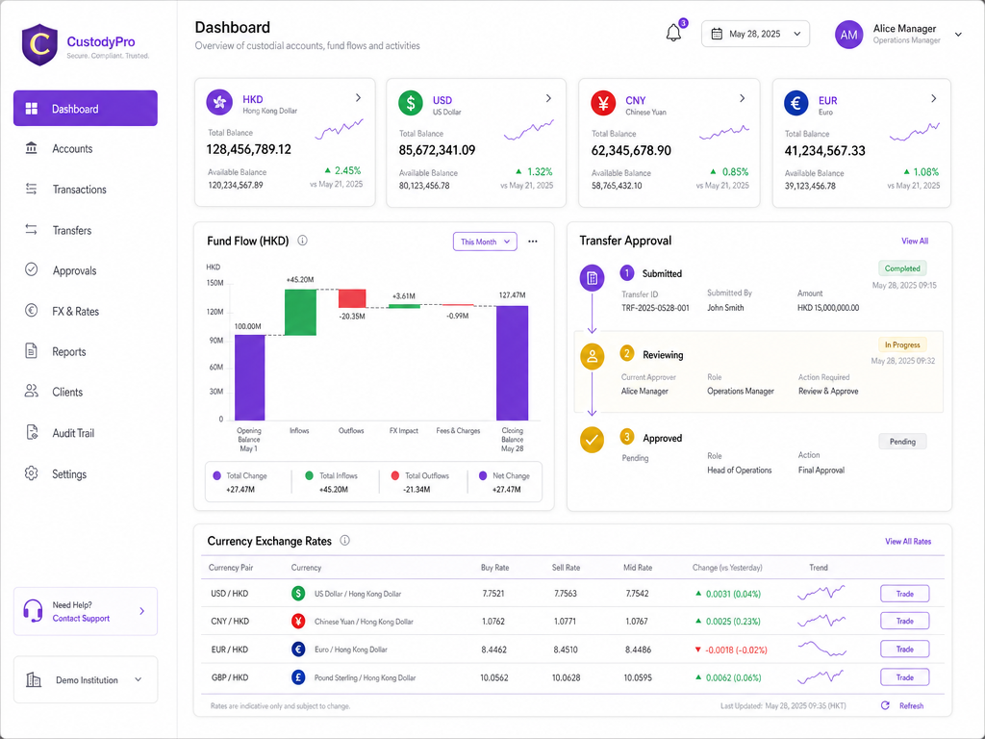Click the EUR euro currency icon

pos(796,102)
